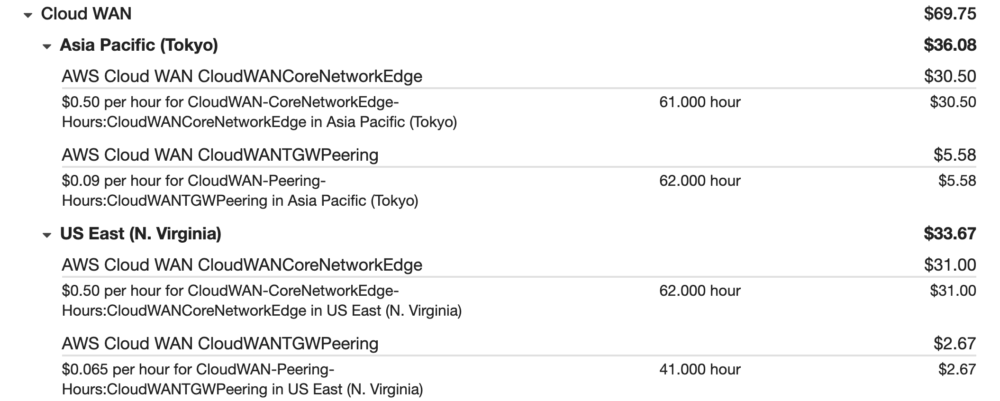Select N. Virginia CloudWANCoreNetworkEdge line item title
Viewport: 1000px width, 401px height.
click(242, 265)
